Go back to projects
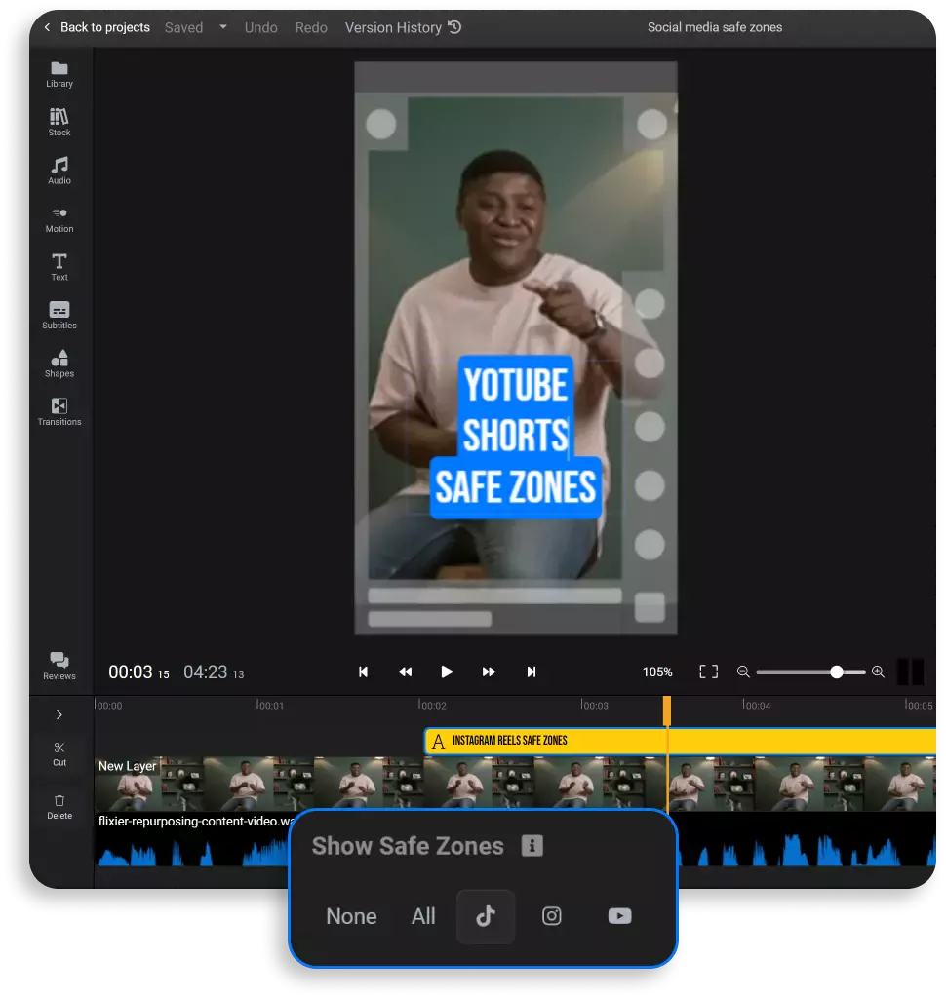 coord(98,27)
